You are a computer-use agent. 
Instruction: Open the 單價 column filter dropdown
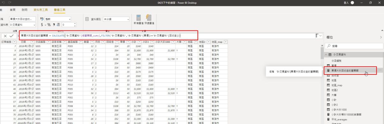(x=128, y=42)
